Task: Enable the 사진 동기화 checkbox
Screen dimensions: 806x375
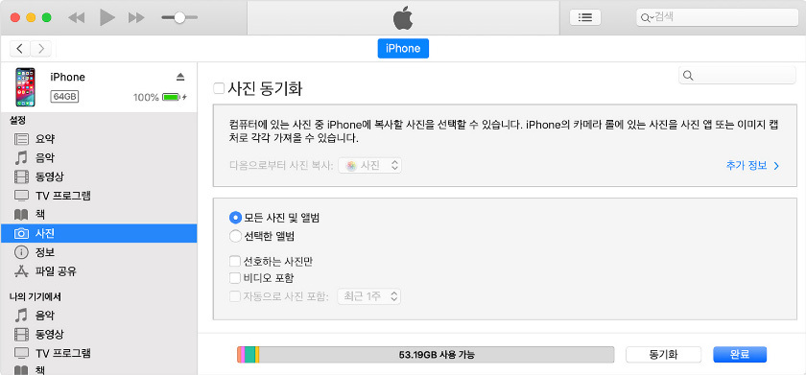Action: click(219, 89)
